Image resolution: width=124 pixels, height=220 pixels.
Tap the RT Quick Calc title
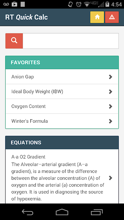point(27,17)
